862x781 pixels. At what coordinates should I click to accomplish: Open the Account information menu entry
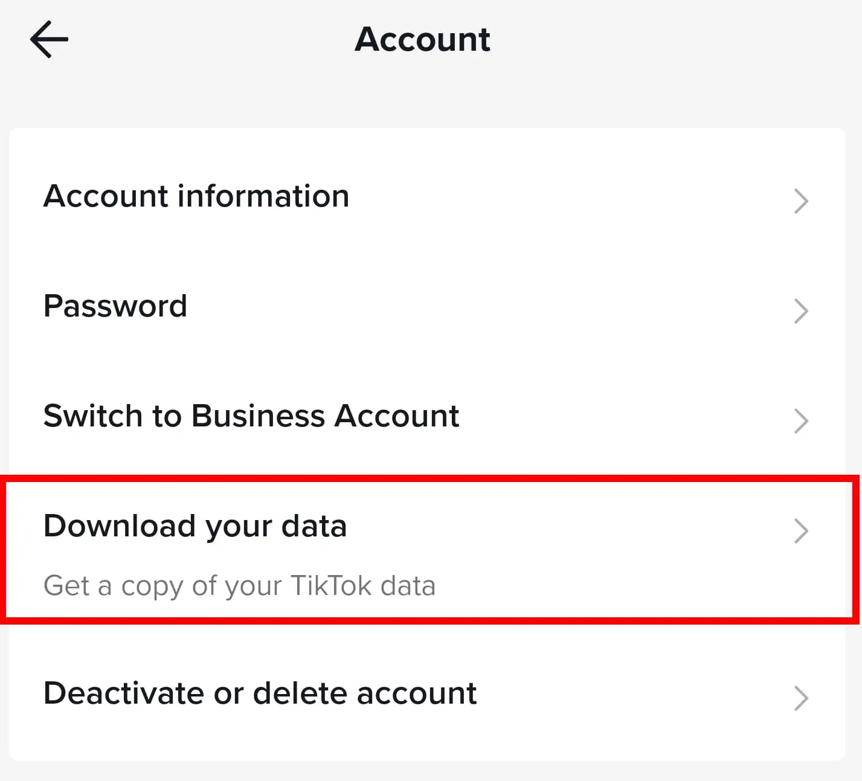[196, 196]
